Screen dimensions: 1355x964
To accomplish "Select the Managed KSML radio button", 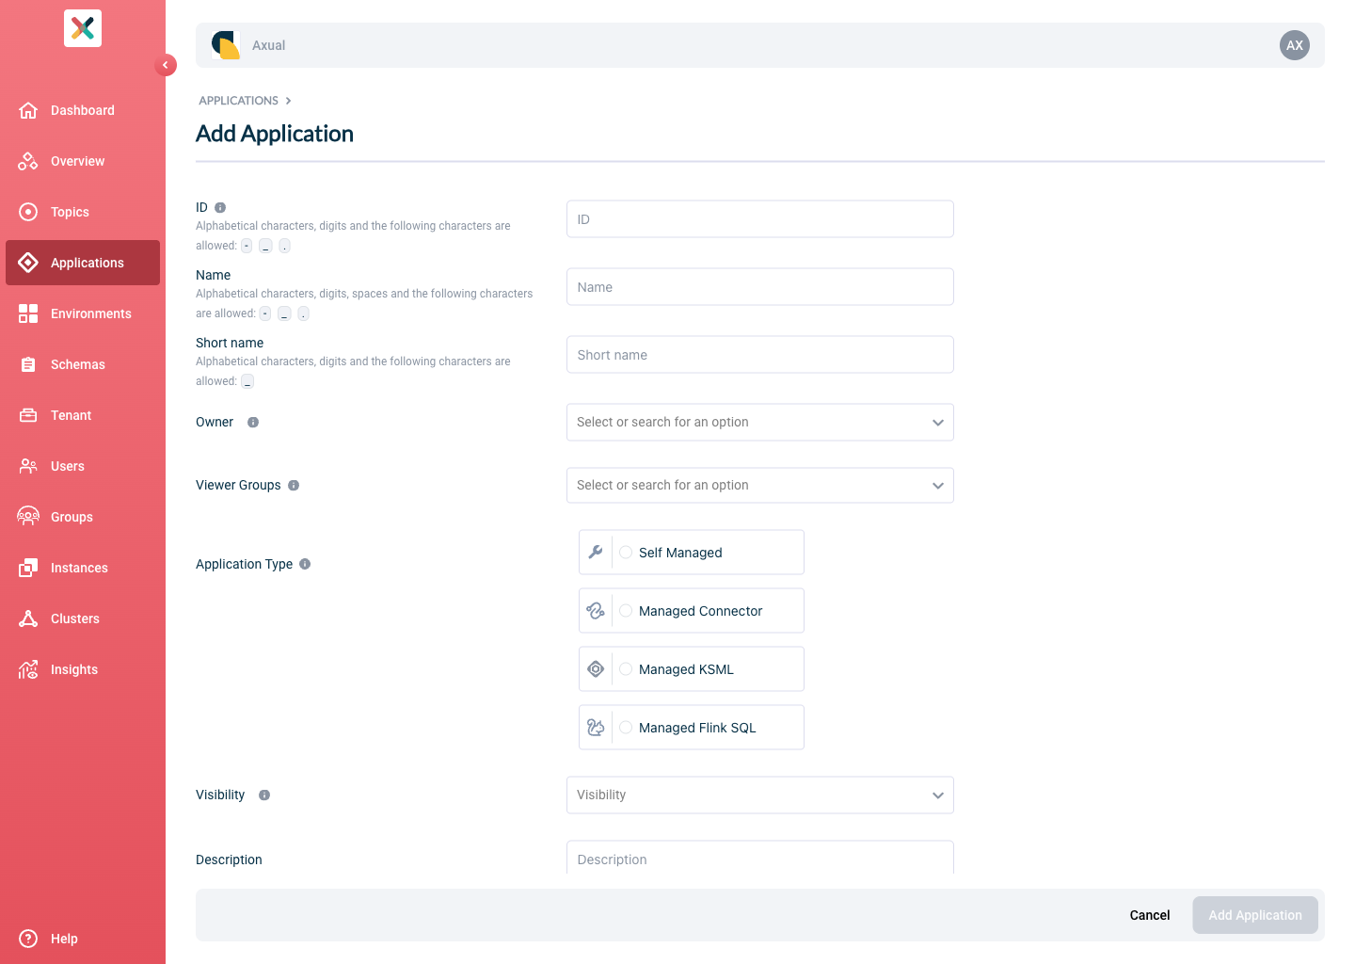I will (626, 669).
